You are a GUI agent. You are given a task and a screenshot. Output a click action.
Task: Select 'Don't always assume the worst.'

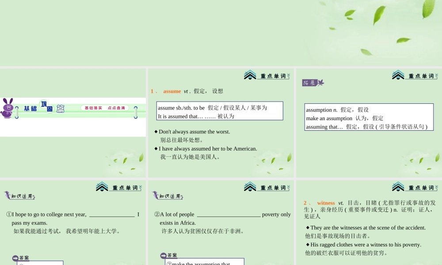tap(194, 132)
